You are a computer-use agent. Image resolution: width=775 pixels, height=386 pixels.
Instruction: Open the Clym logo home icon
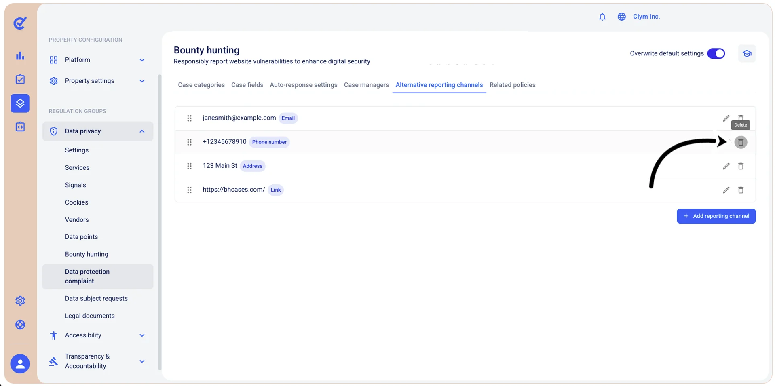tap(20, 23)
